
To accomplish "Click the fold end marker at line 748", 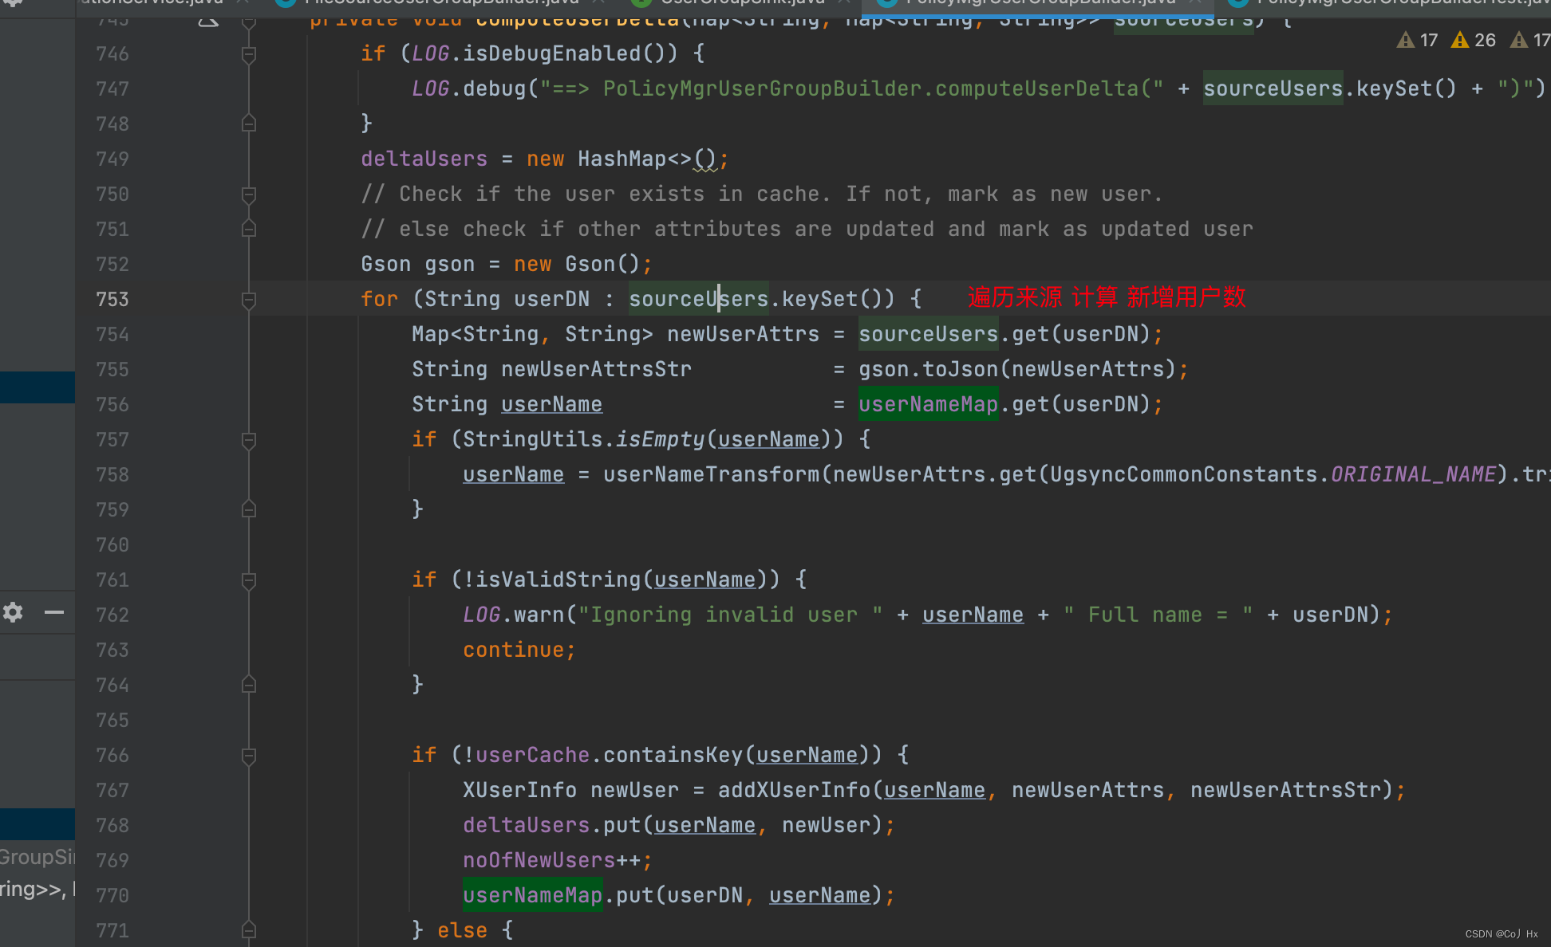I will click(x=249, y=124).
